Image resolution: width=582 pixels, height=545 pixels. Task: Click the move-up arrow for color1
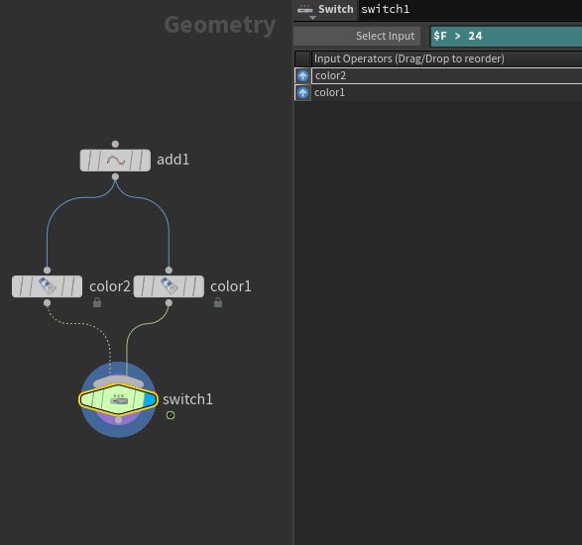302,92
